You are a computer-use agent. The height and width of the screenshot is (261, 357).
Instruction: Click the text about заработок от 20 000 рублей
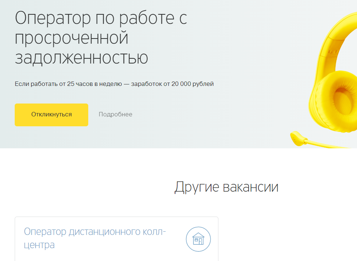tap(114, 84)
